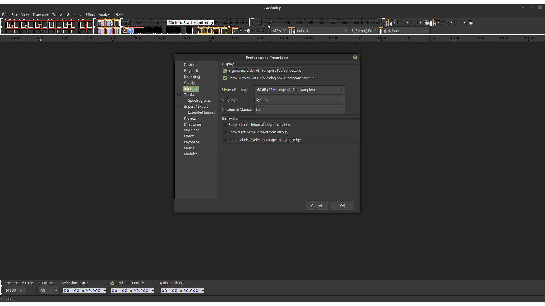545x306 pixels.
Task: Select Keyboard preferences category
Action: click(191, 142)
